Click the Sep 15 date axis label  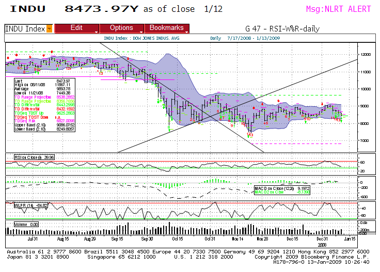click(x=117, y=239)
